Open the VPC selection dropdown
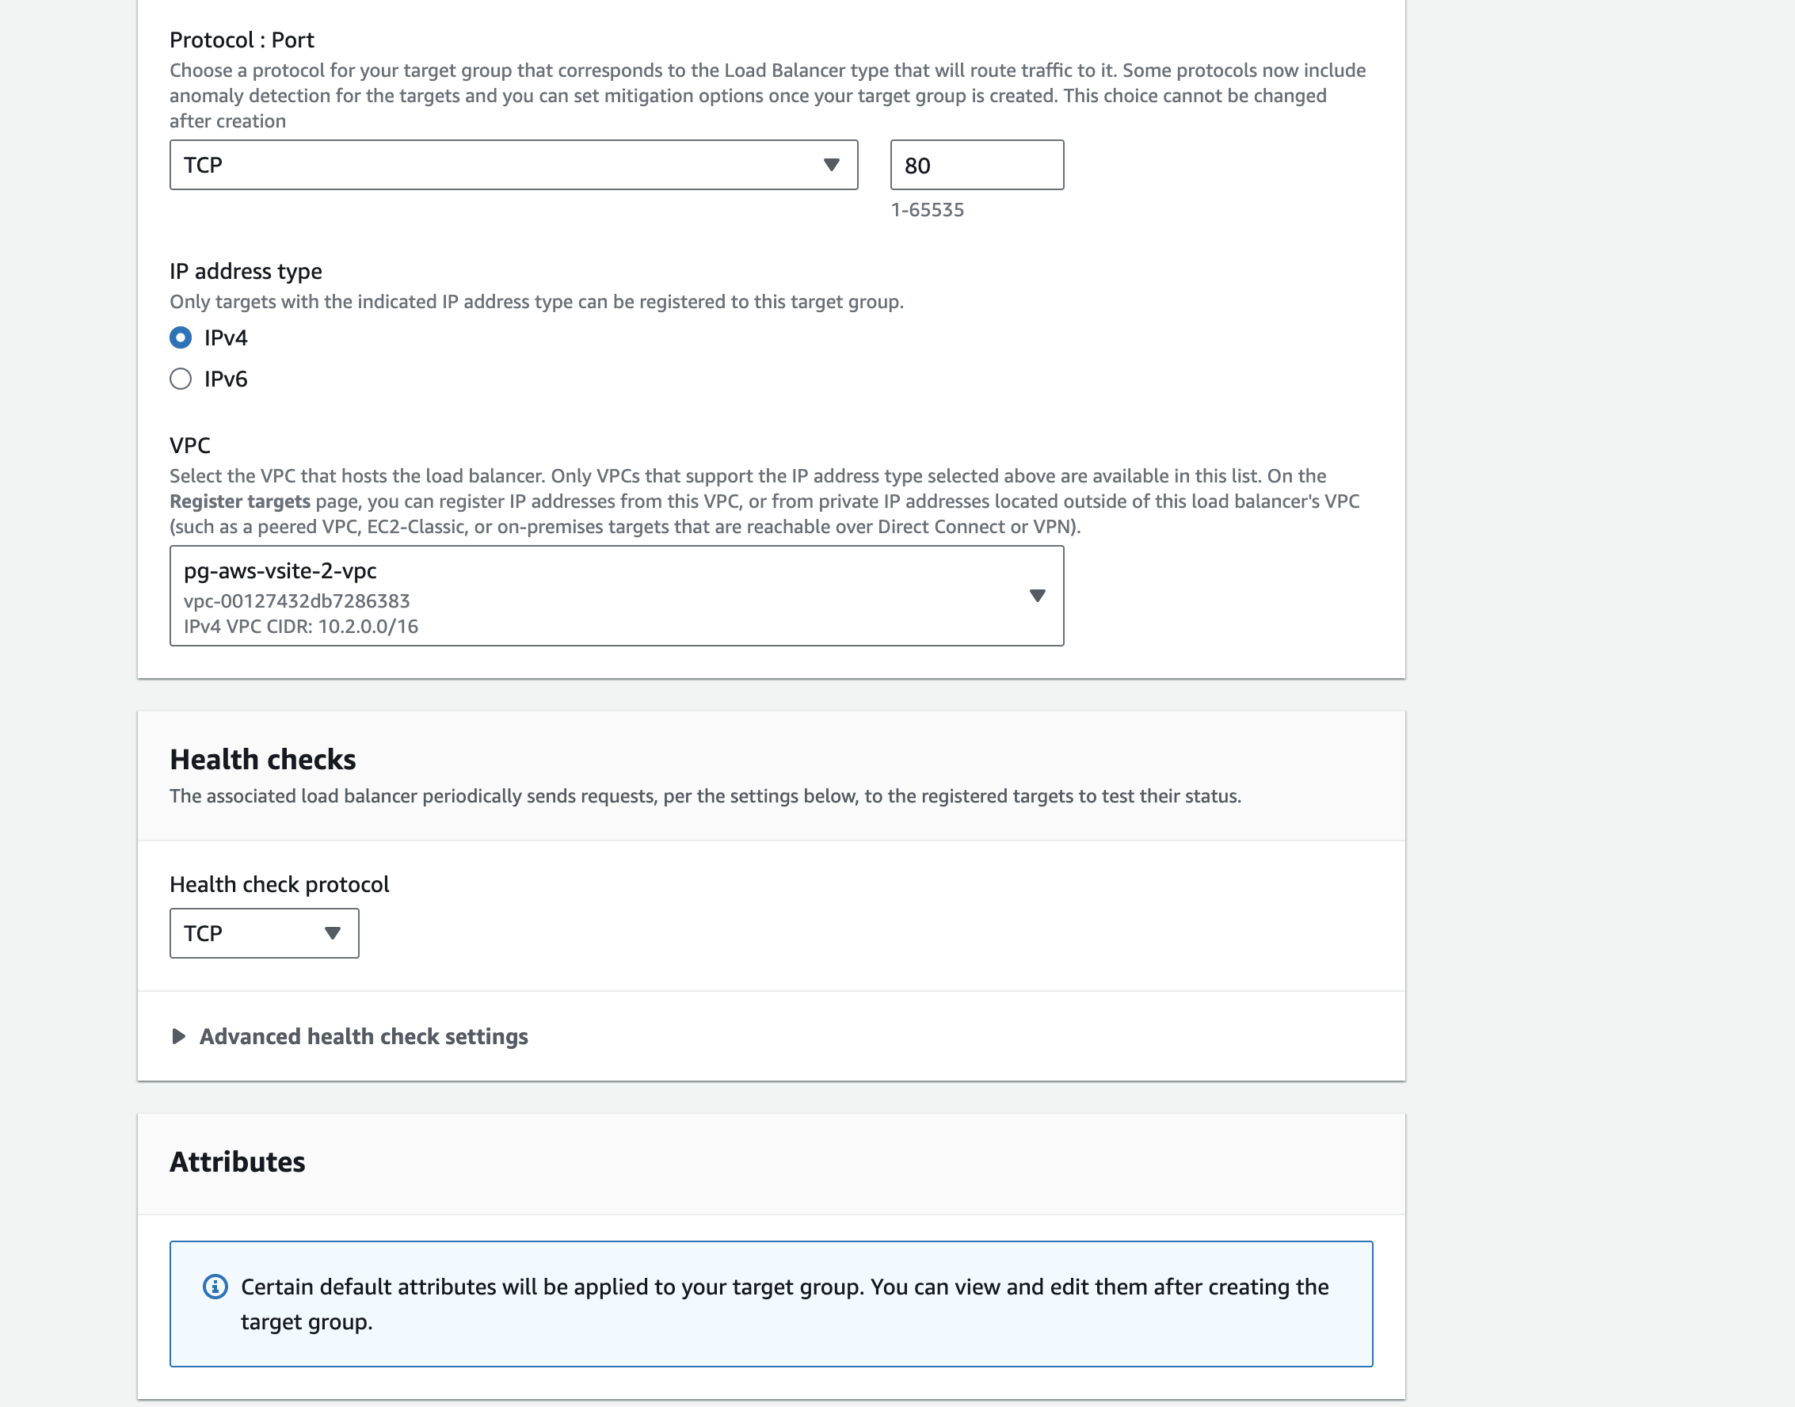Viewport: 1795px width, 1407px height. pyautogui.click(x=617, y=594)
